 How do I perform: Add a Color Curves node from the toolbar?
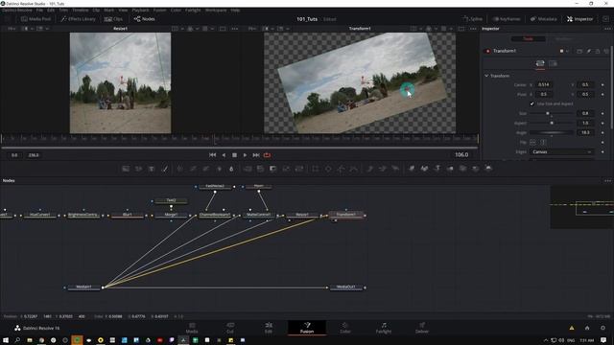(193, 169)
